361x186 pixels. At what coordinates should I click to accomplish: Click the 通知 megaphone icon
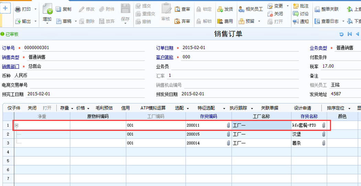click(x=296, y=21)
